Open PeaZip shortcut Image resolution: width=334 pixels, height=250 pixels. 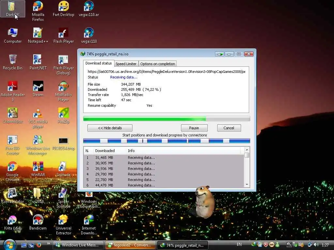(64, 116)
